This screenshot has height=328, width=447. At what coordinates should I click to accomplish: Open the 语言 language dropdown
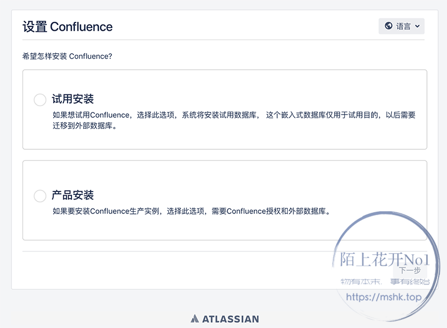click(401, 26)
